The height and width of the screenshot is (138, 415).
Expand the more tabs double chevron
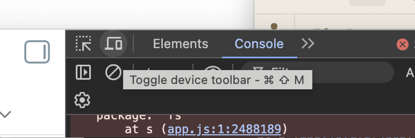click(308, 43)
